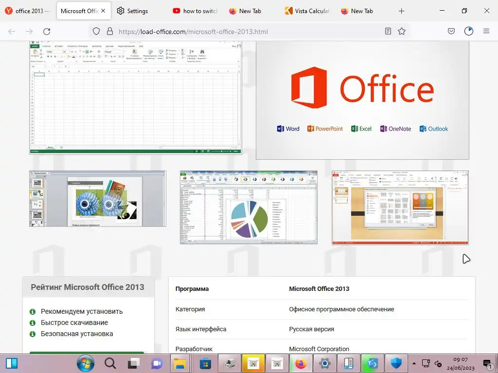
Task: Open the network icon in the tray
Action: [426, 363]
